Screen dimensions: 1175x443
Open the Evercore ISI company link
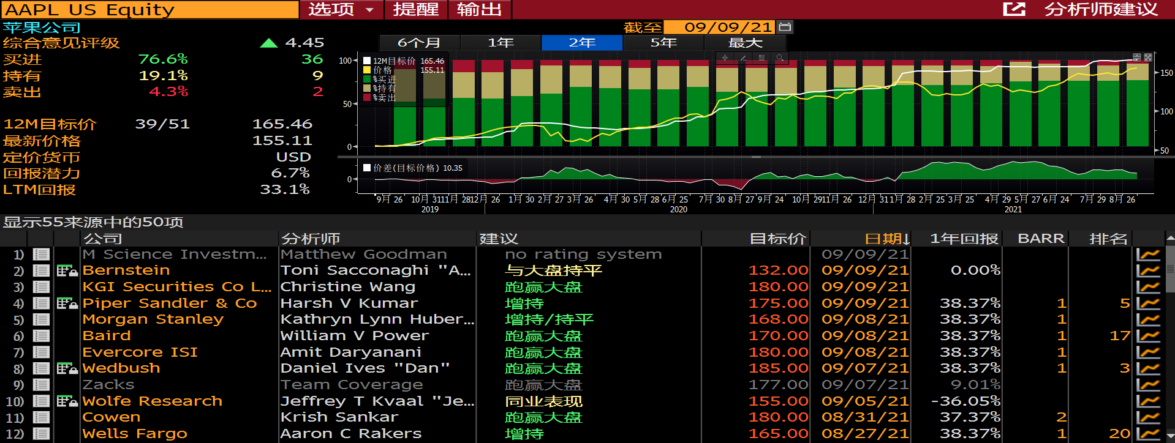(x=140, y=352)
